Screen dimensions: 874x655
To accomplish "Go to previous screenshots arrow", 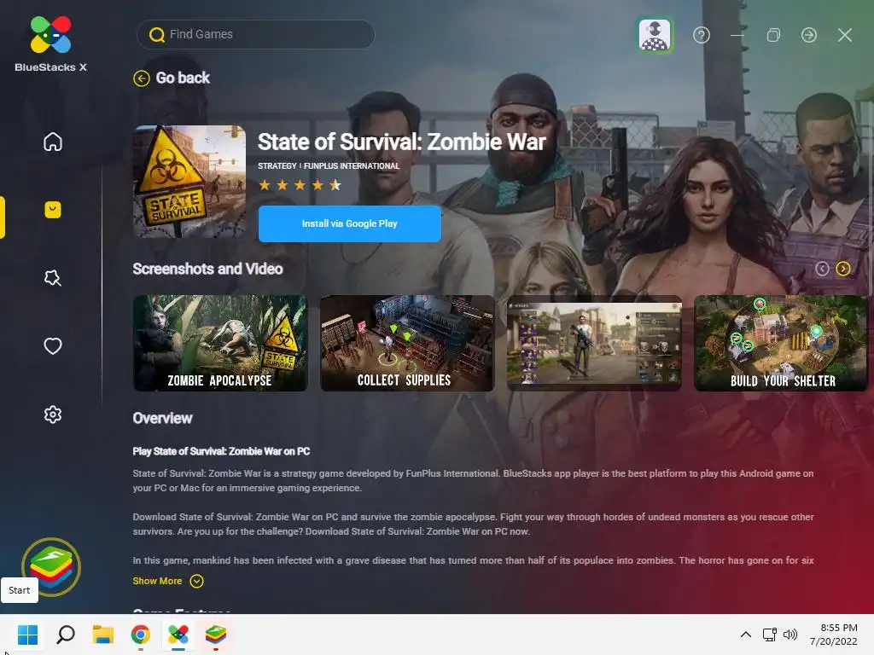I will 822,269.
